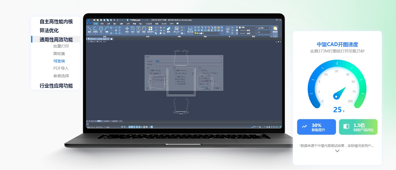
Task: Open the layer list dropdown in ribbon
Action: tap(207, 33)
